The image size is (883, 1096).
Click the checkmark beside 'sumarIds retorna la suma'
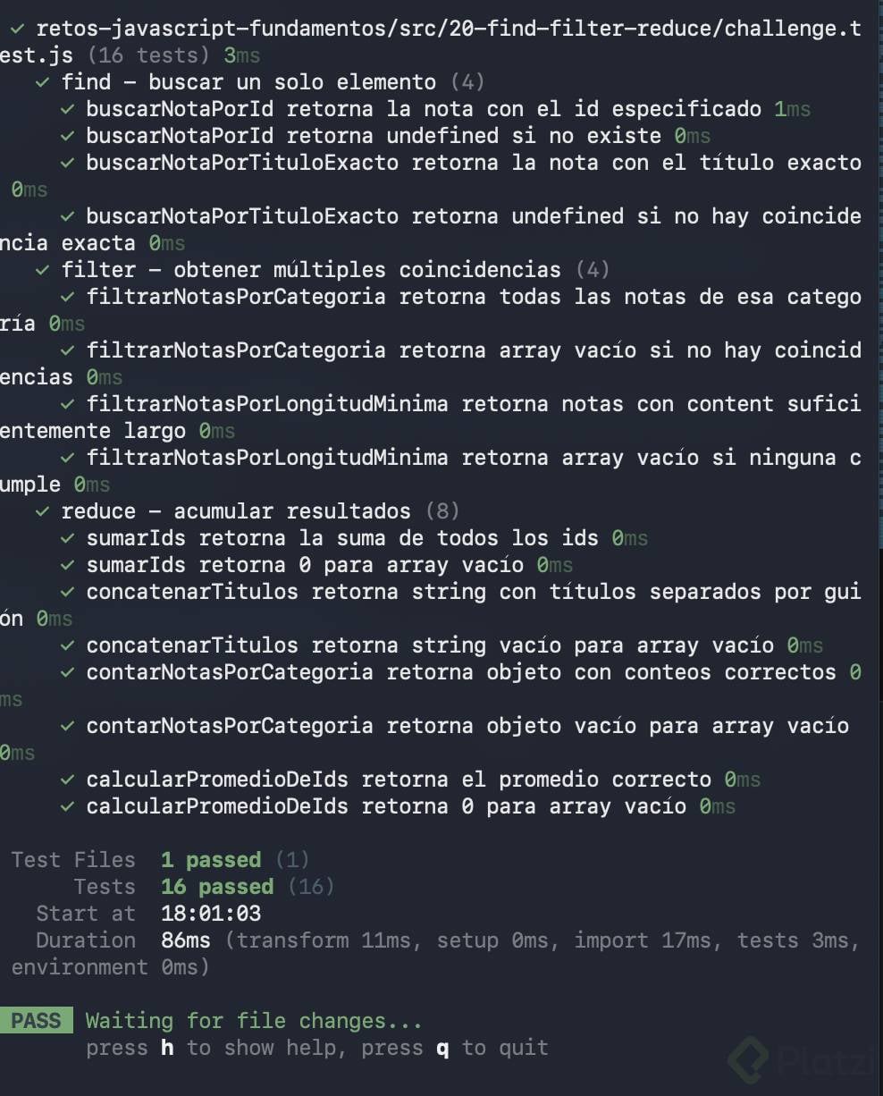[x=67, y=538]
